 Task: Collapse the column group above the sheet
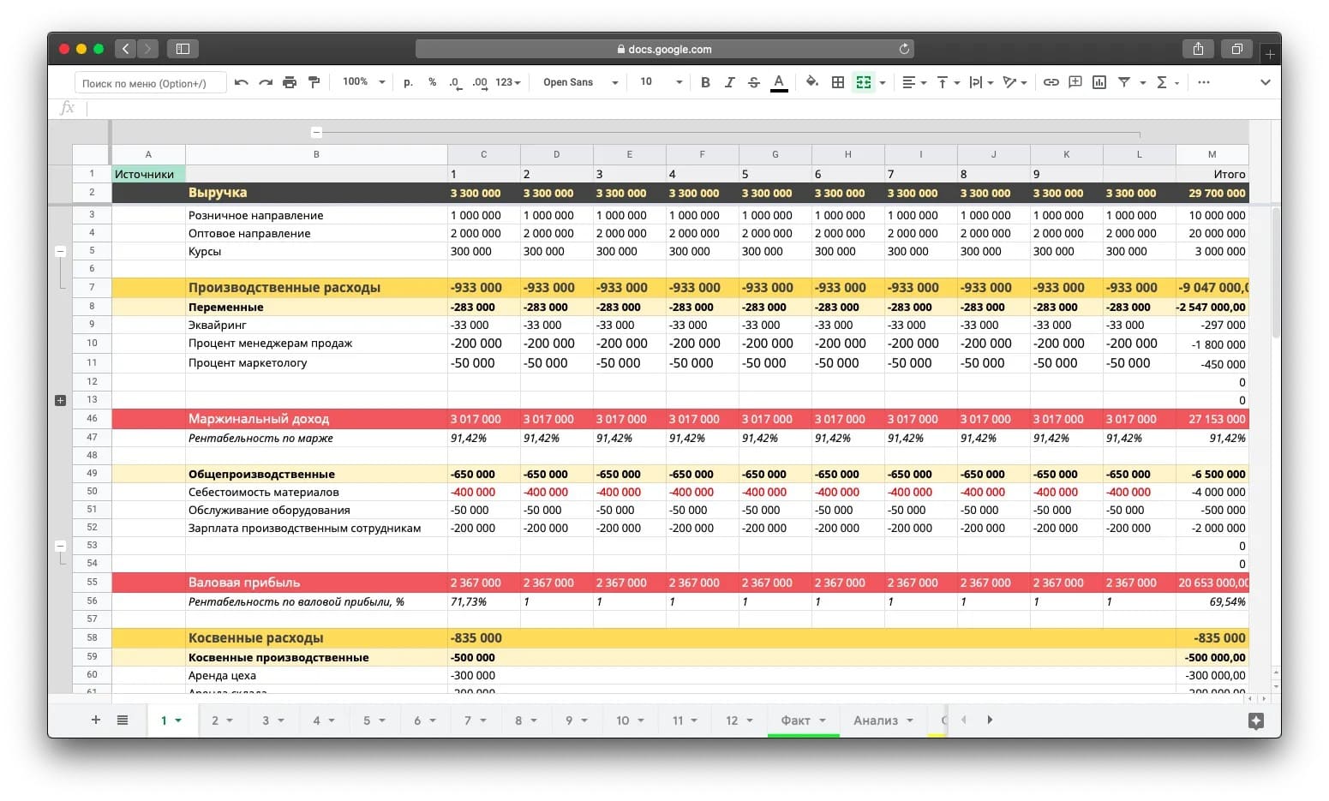316,133
